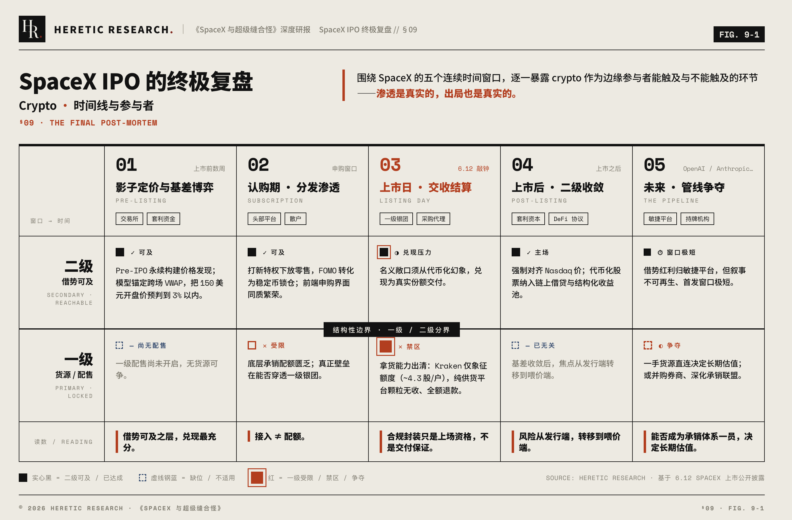
Task: Select the 交易所 tag
Action: (x=129, y=219)
